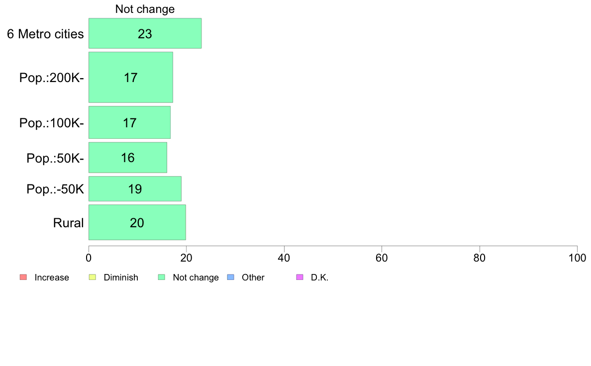Select the Pop.:100K- bar showing 17
This screenshot has height=366, width=591.
130,122
